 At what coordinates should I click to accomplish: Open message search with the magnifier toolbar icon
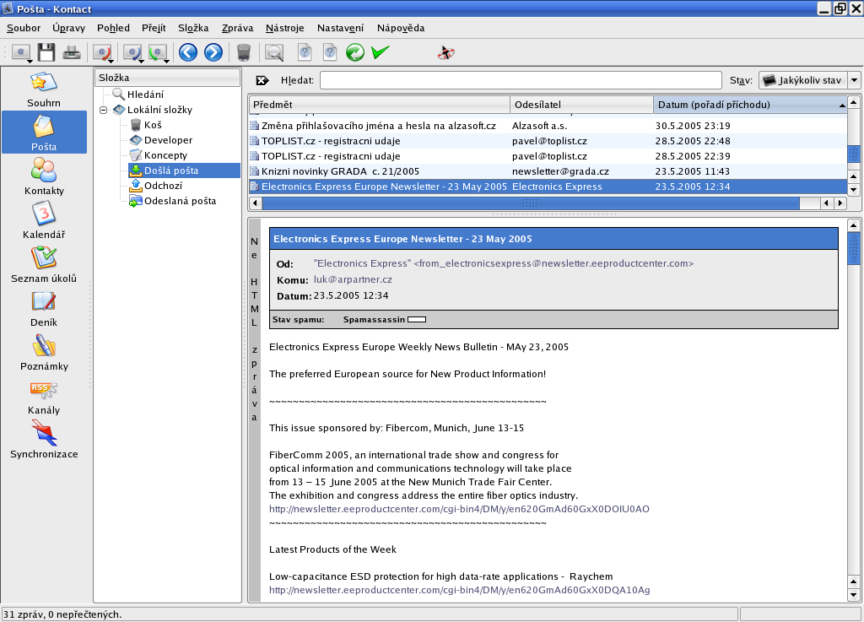tap(274, 52)
